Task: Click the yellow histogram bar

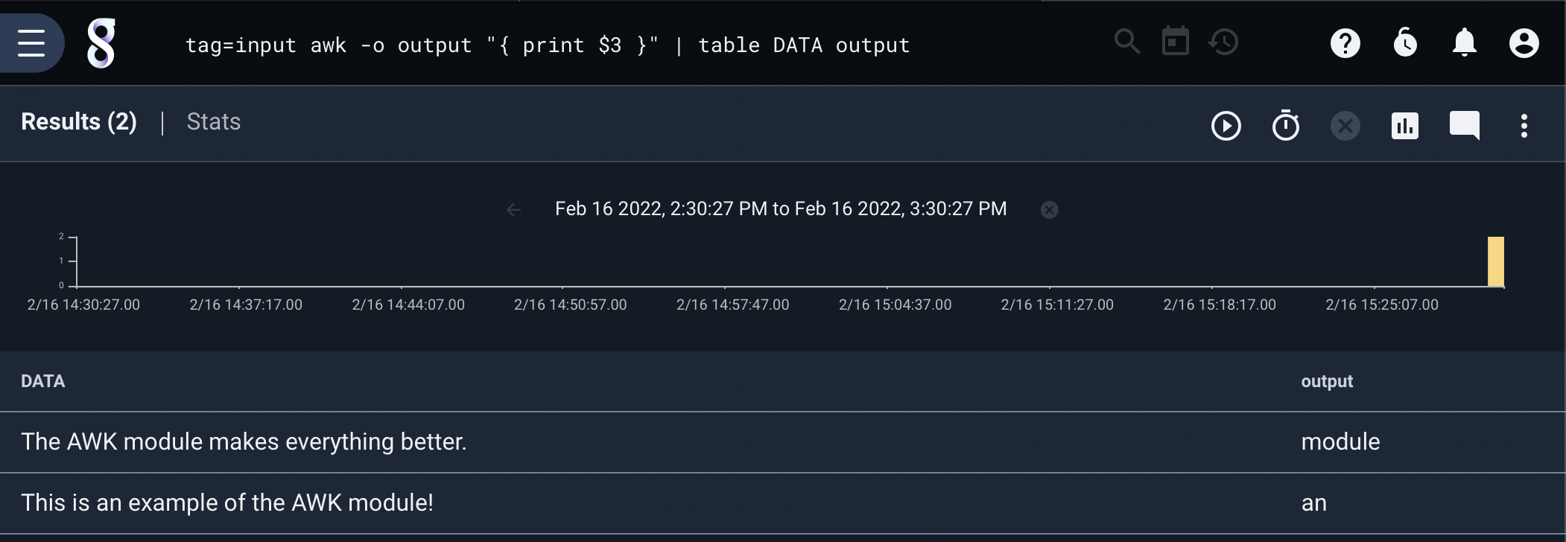Action: point(1495,261)
